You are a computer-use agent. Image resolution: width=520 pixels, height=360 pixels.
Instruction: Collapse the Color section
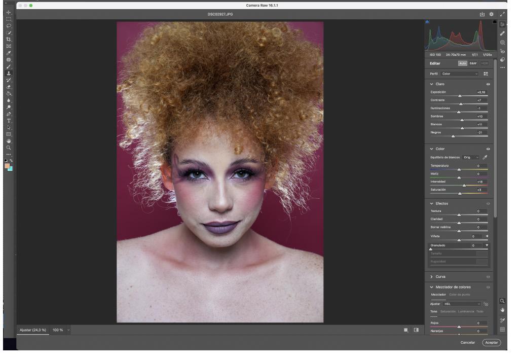[431, 149]
